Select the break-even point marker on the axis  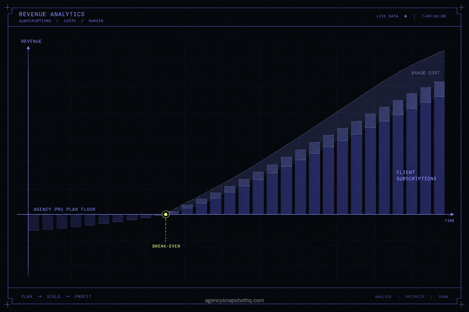coord(165,214)
